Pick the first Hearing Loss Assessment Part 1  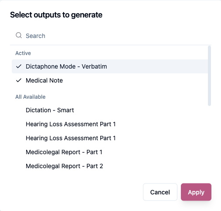click(71, 124)
